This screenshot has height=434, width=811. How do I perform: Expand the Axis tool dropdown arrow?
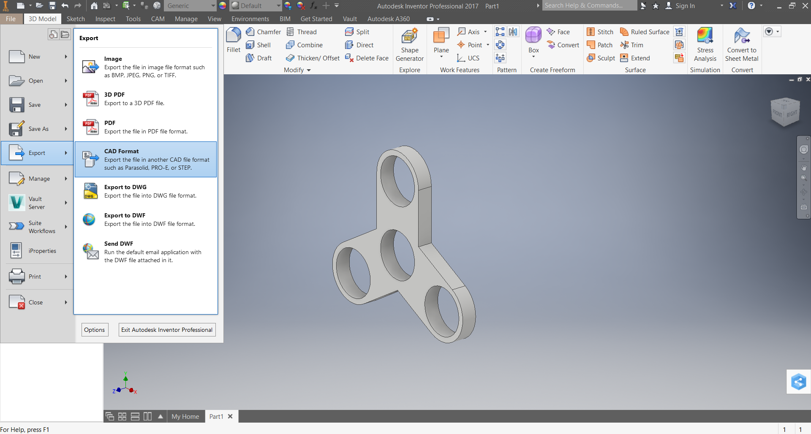[485, 32]
